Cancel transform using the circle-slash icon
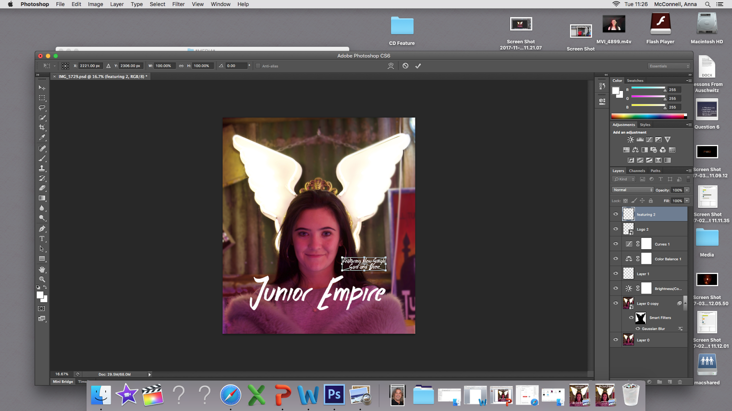Screen dimensions: 732x411 coord(405,66)
